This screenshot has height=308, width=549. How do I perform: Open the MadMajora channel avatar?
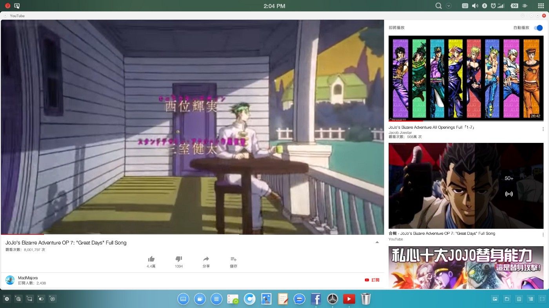[10, 280]
